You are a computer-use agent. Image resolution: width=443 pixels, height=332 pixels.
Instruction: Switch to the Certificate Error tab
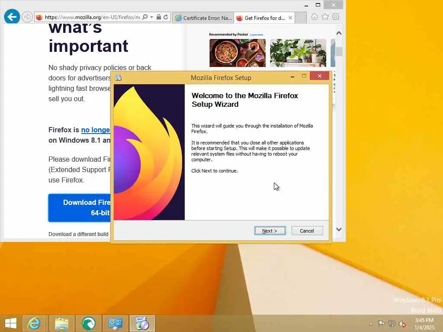pos(203,18)
